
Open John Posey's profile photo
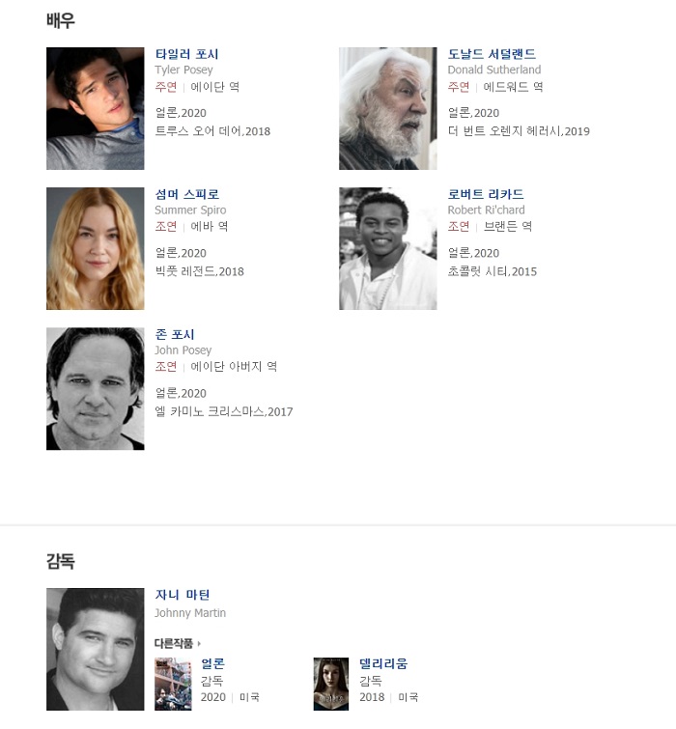tap(96, 389)
